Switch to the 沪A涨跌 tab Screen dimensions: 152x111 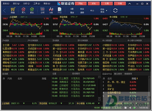point(6,40)
